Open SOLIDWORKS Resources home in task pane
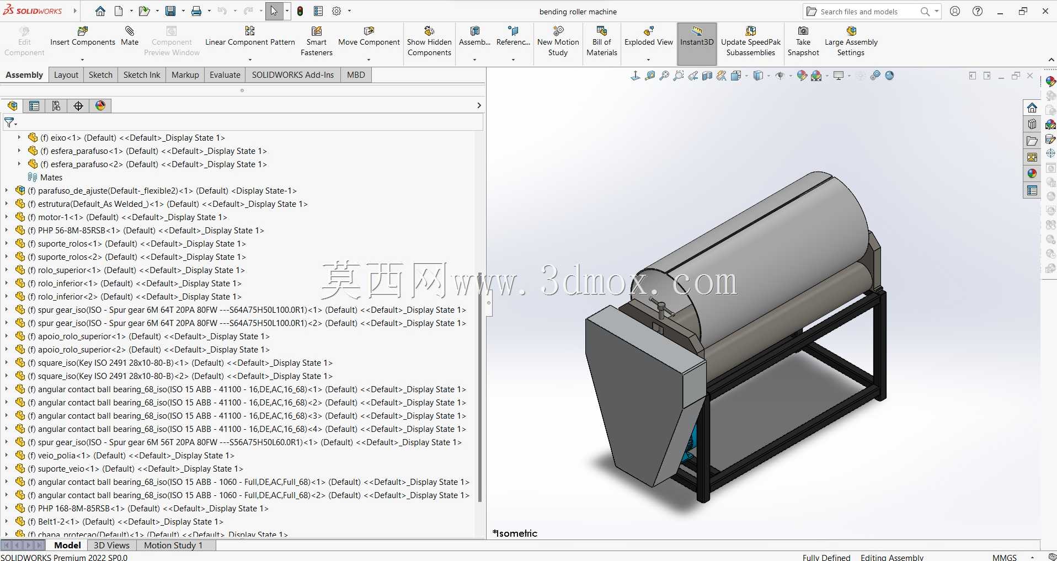 point(1032,108)
